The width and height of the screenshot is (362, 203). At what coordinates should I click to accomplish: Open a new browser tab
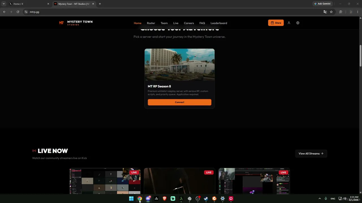[100, 4]
